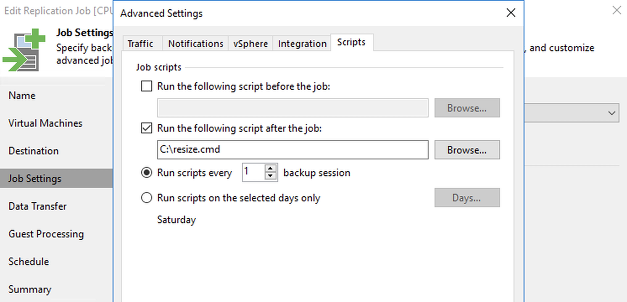Close the Advanced Settings dialog

tap(511, 13)
